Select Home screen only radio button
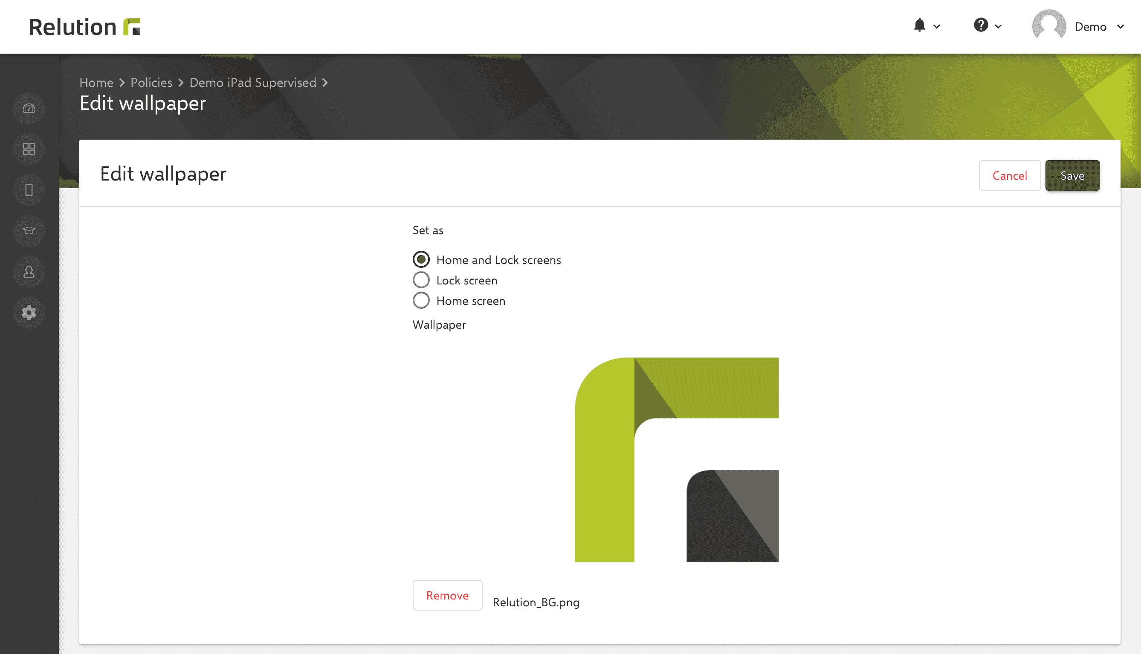The width and height of the screenshot is (1141, 654). pyautogui.click(x=421, y=301)
